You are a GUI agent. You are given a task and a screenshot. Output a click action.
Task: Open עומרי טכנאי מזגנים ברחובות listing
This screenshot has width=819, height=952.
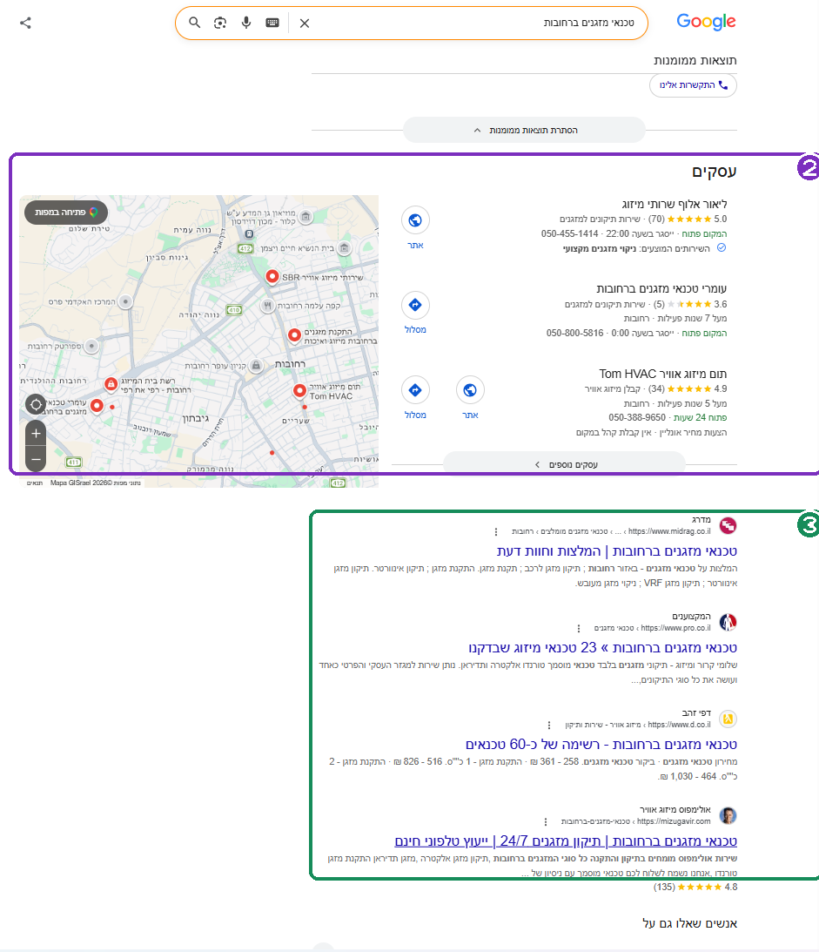click(x=661, y=289)
